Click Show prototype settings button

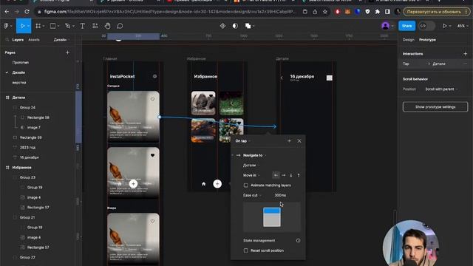[x=435, y=107]
